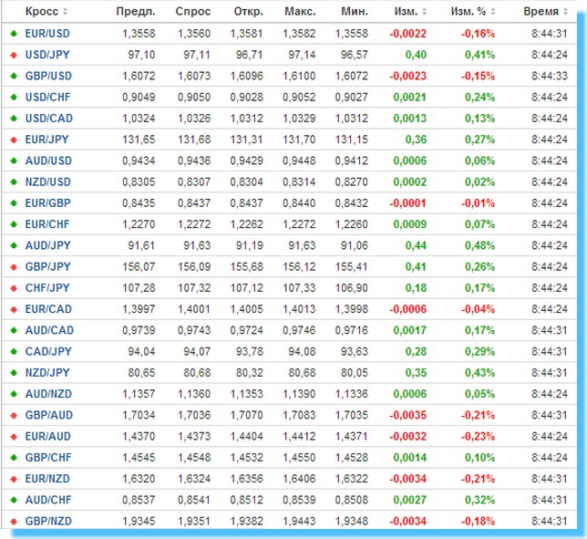Click the green arrow icon beside USD/CAD

(14, 119)
